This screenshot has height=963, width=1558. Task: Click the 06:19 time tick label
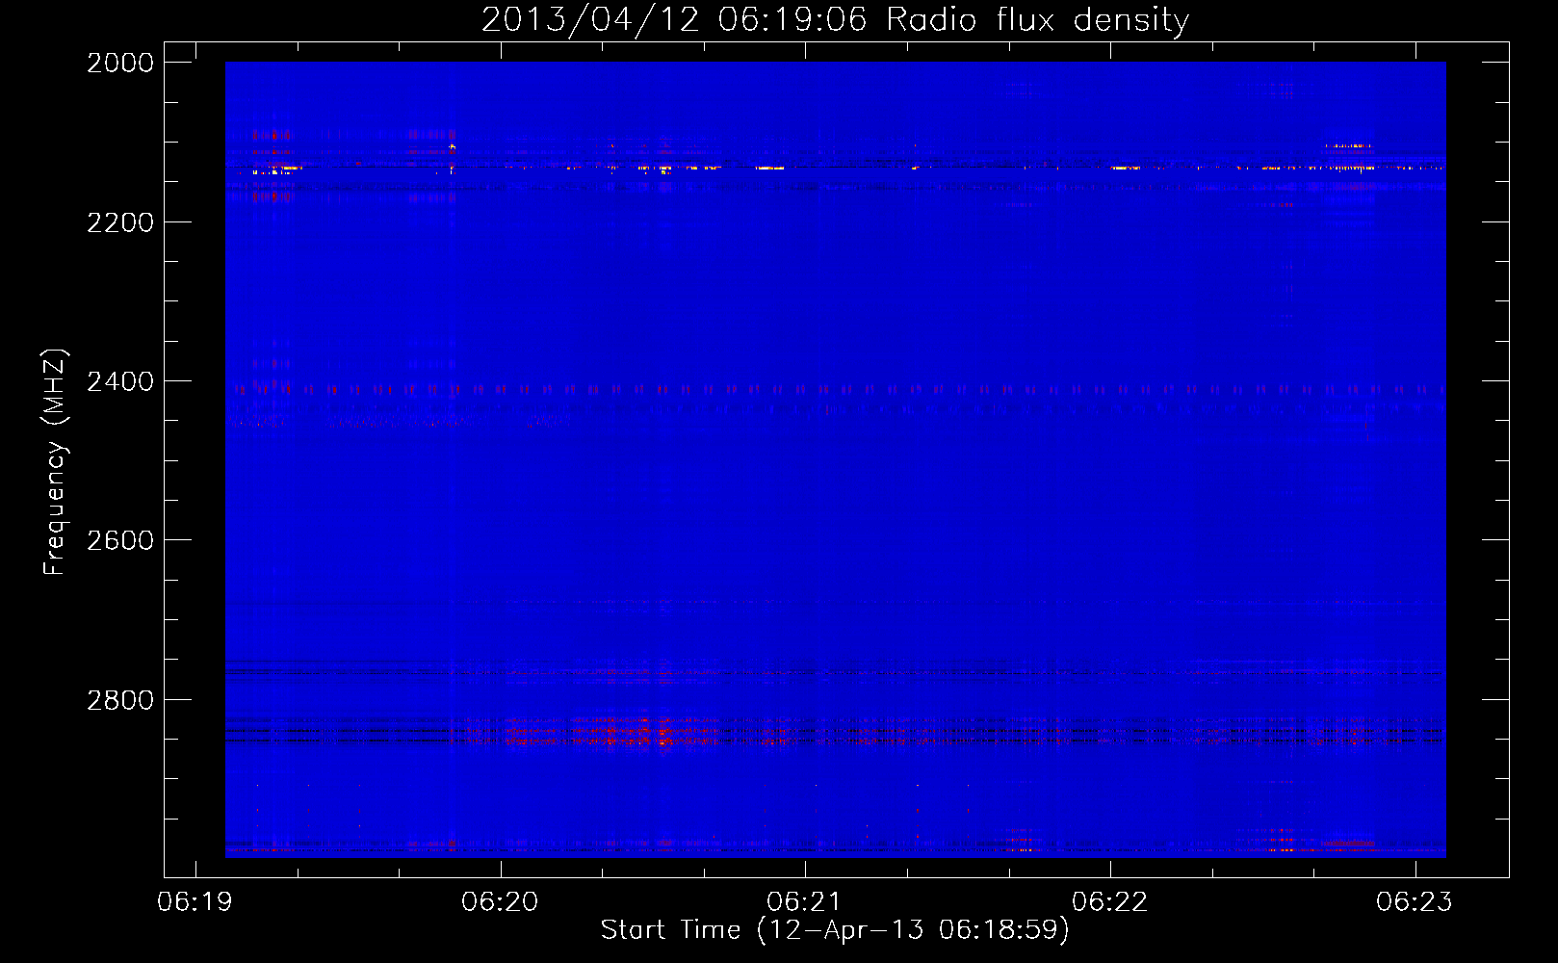(x=195, y=902)
